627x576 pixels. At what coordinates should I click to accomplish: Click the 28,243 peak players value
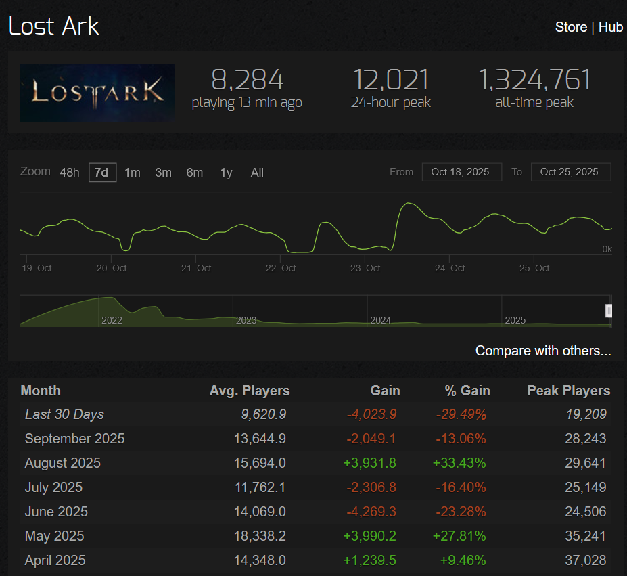(586, 439)
